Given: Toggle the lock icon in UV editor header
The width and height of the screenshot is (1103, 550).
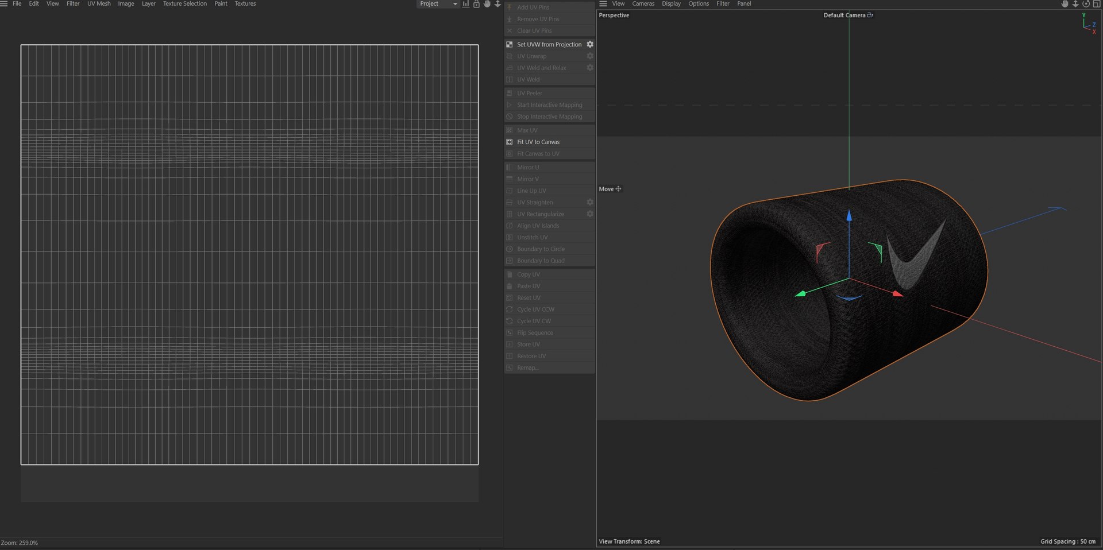Looking at the screenshot, I should (x=476, y=3).
